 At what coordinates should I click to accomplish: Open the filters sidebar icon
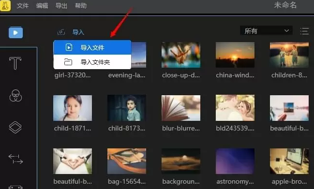15,95
